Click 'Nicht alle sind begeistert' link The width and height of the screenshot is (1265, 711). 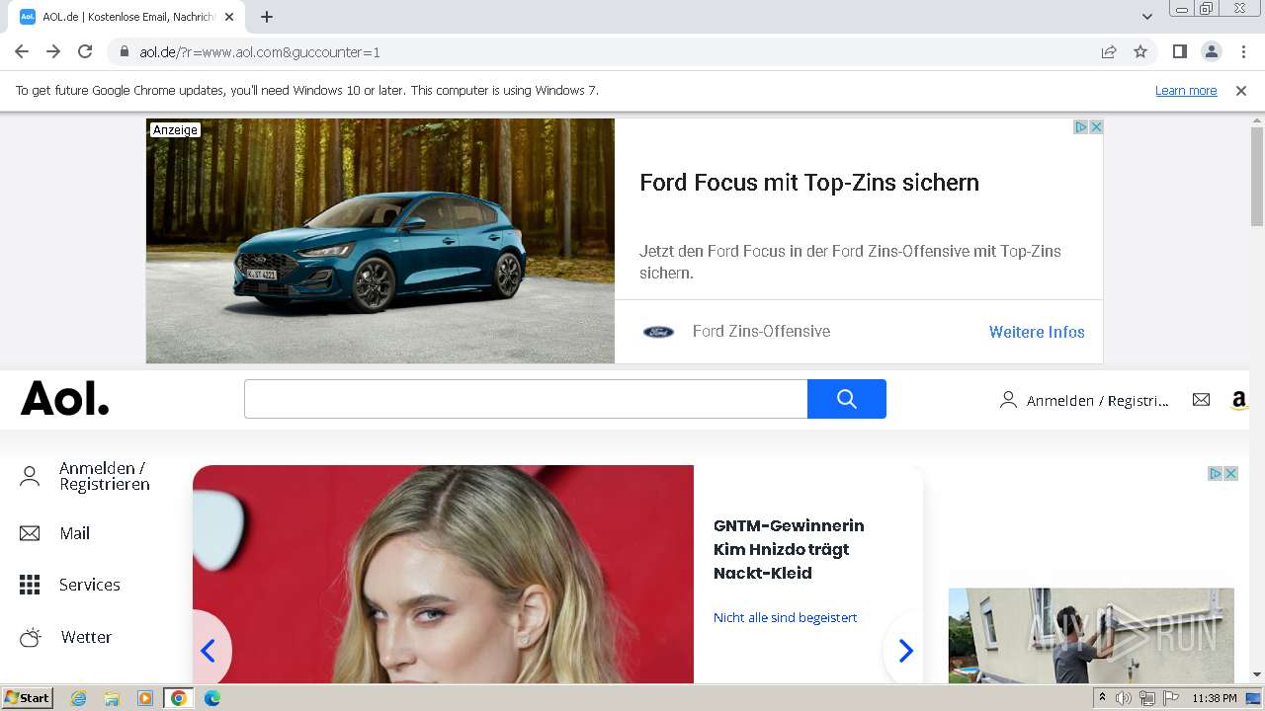786,617
